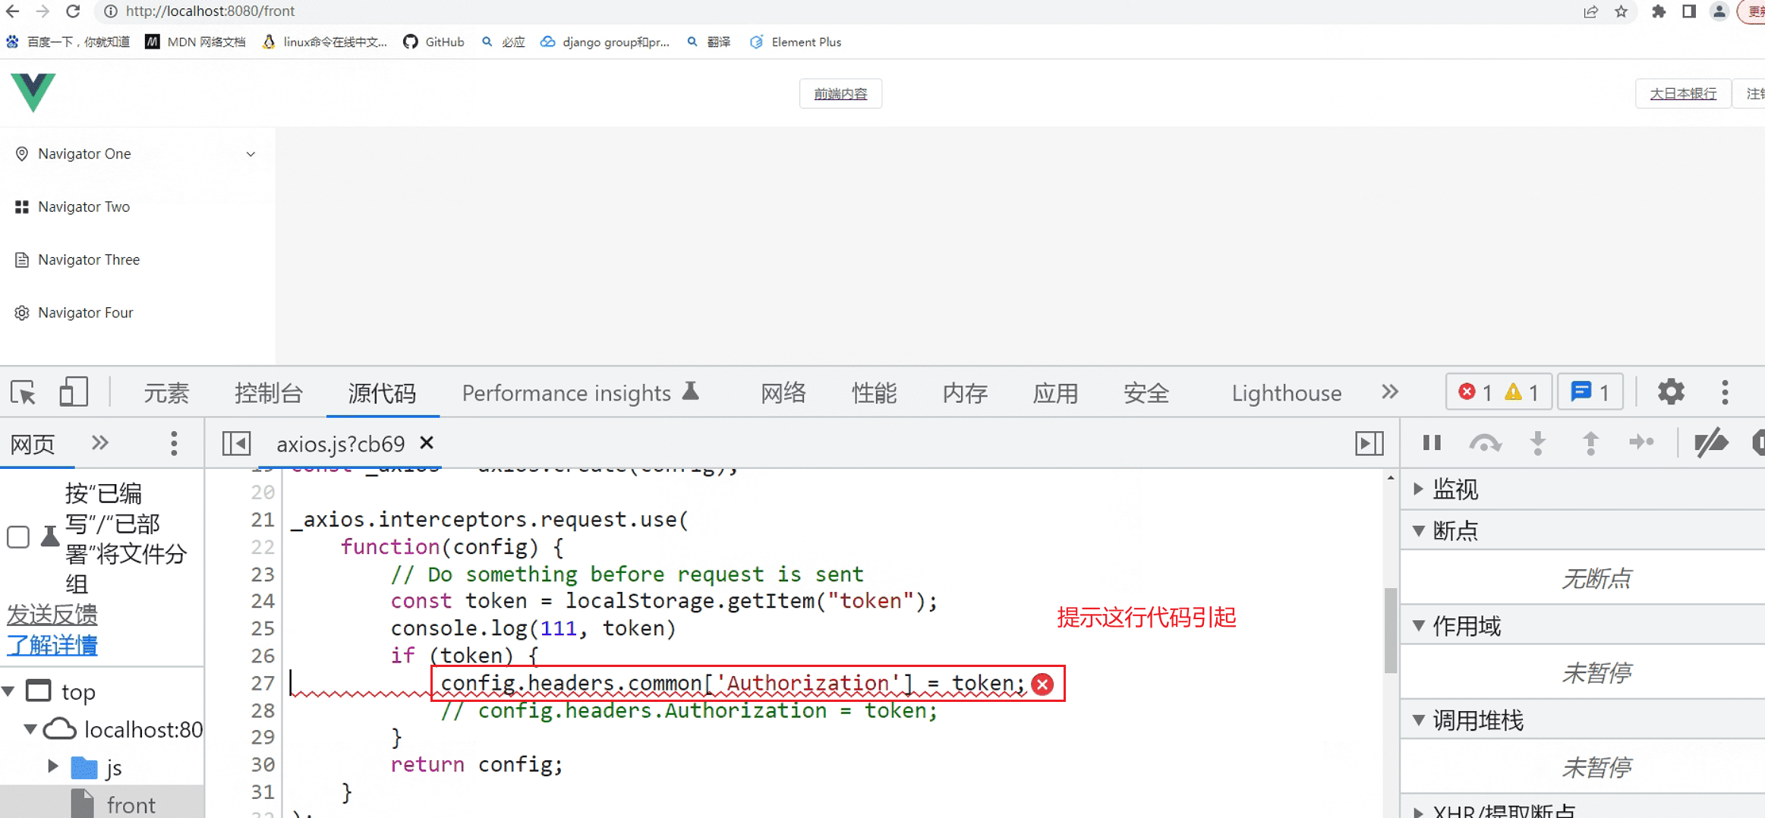The height and width of the screenshot is (818, 1765).
Task: Open the extensions puzzle icon
Action: (x=1659, y=11)
